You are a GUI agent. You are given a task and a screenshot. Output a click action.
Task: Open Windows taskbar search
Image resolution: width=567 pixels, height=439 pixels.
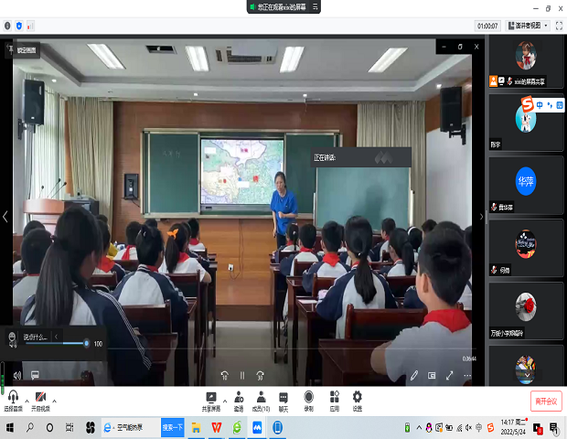point(30,428)
